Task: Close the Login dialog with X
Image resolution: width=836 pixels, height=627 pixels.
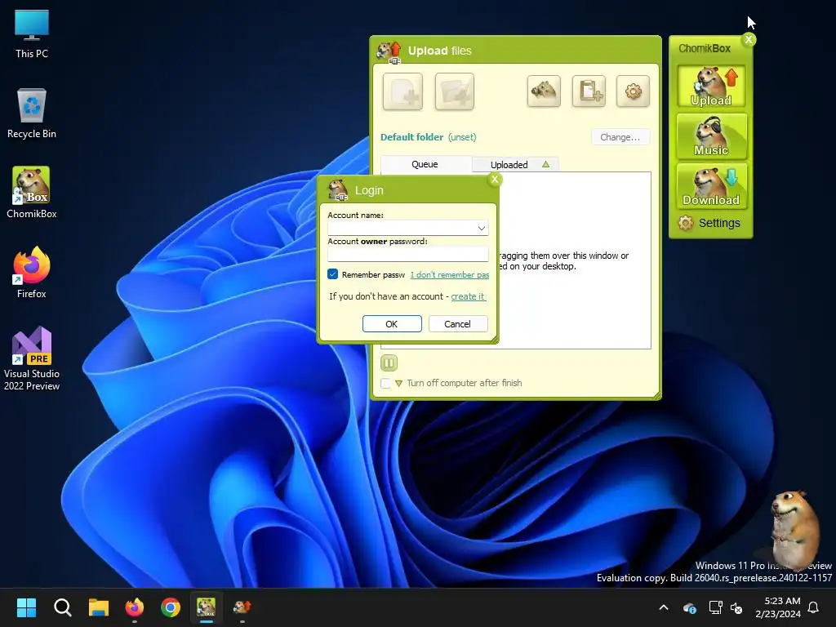Action: click(x=495, y=179)
